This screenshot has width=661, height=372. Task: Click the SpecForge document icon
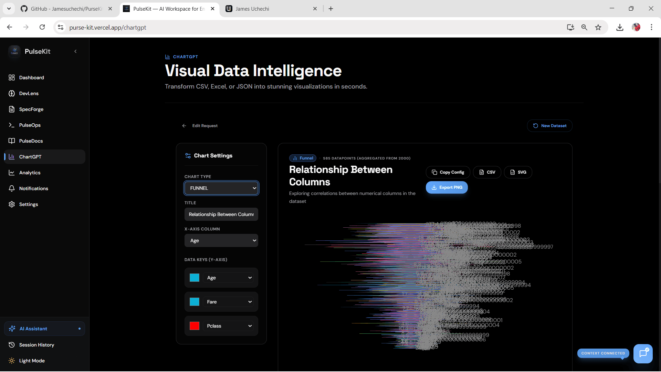[x=12, y=109]
